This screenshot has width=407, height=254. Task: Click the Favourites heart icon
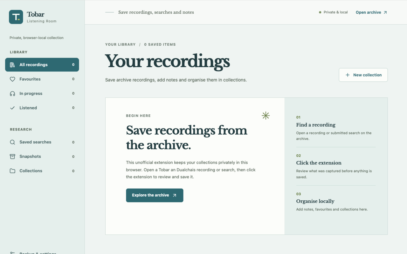(x=12, y=79)
